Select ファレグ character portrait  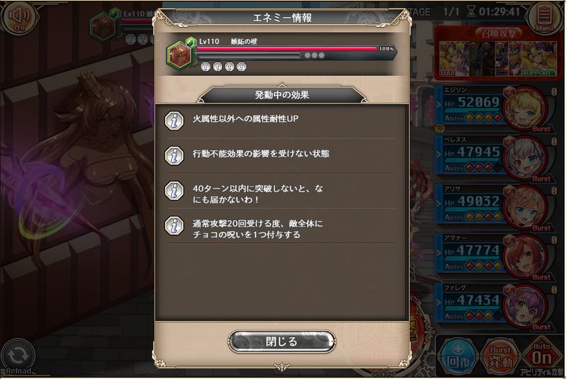click(525, 306)
